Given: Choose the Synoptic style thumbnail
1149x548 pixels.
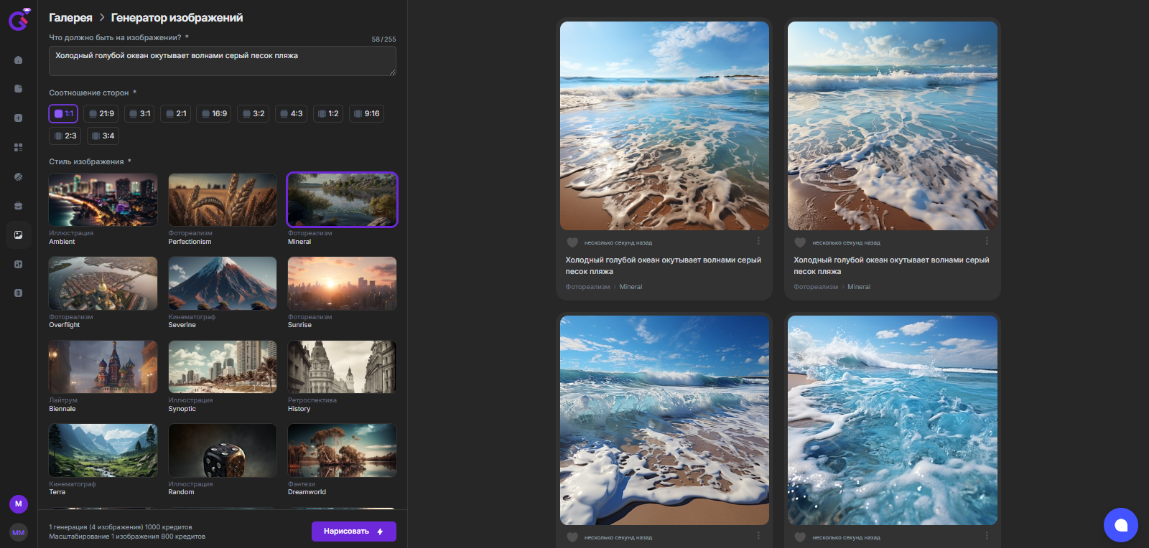Looking at the screenshot, I should click(223, 367).
